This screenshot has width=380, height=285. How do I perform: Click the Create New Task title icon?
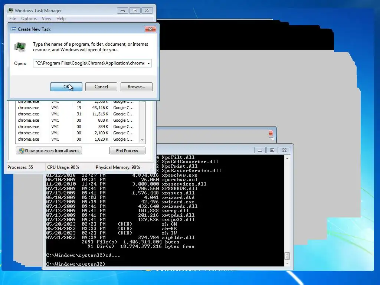click(13, 29)
